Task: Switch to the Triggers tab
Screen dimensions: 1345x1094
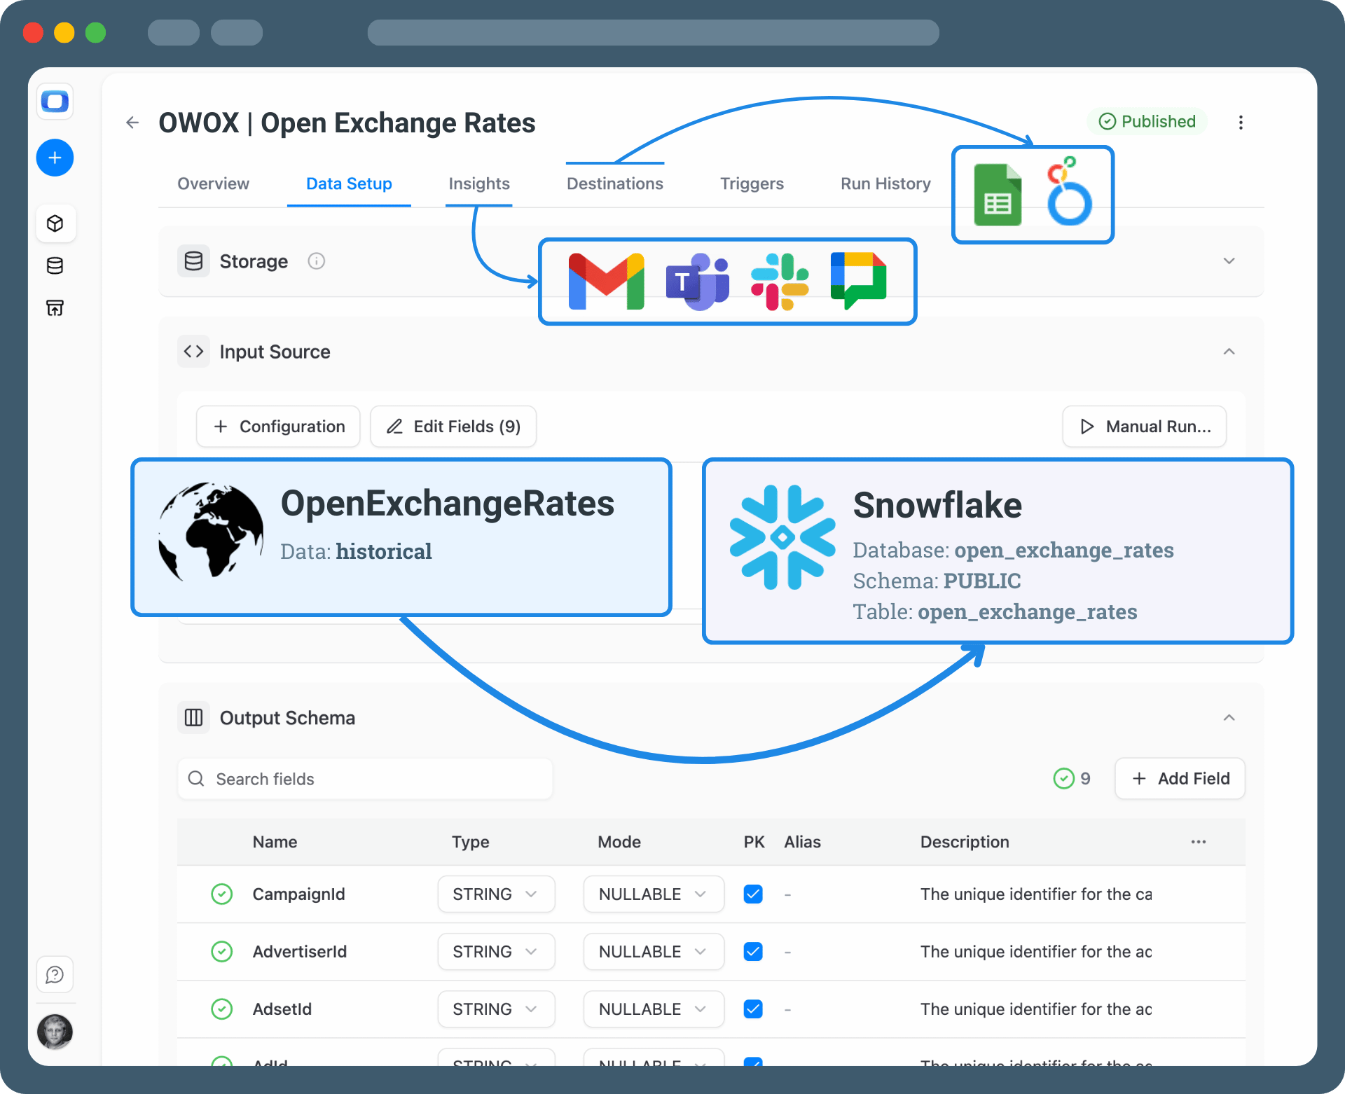Action: 752,184
